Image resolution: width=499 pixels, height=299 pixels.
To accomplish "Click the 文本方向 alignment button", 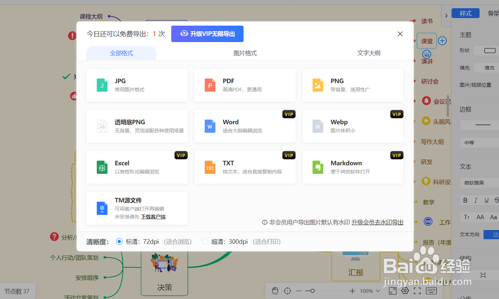I will pos(492,234).
